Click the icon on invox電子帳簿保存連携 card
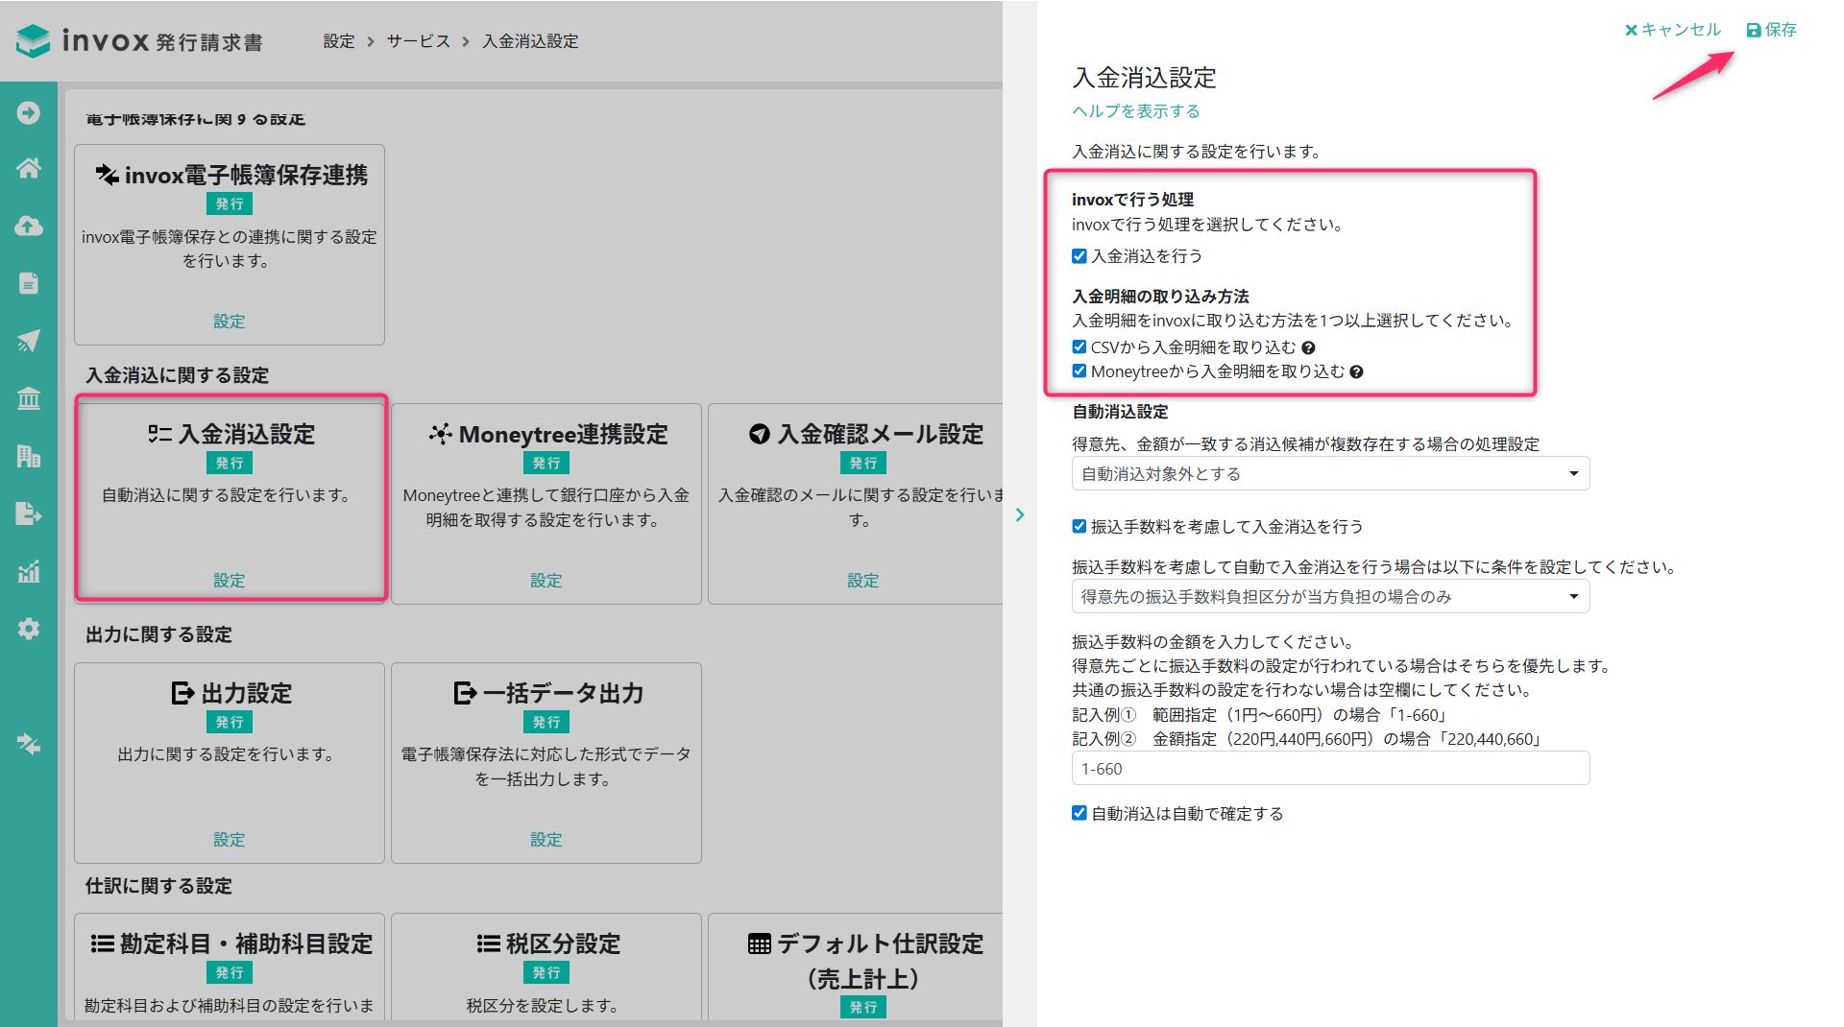The height and width of the screenshot is (1027, 1844). point(106,175)
